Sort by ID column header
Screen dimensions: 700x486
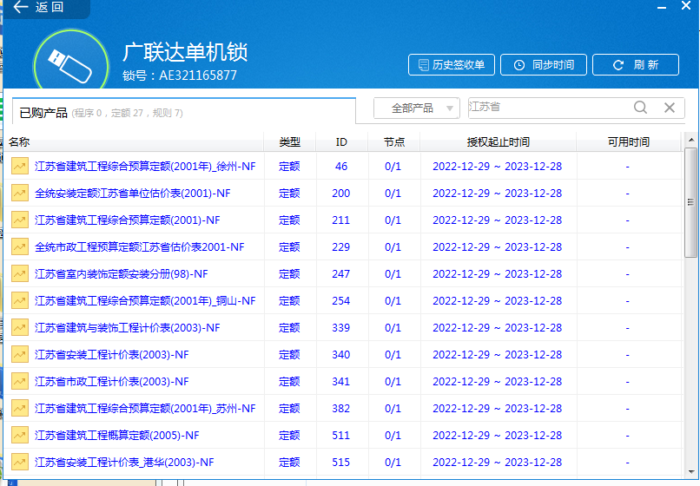click(x=341, y=142)
